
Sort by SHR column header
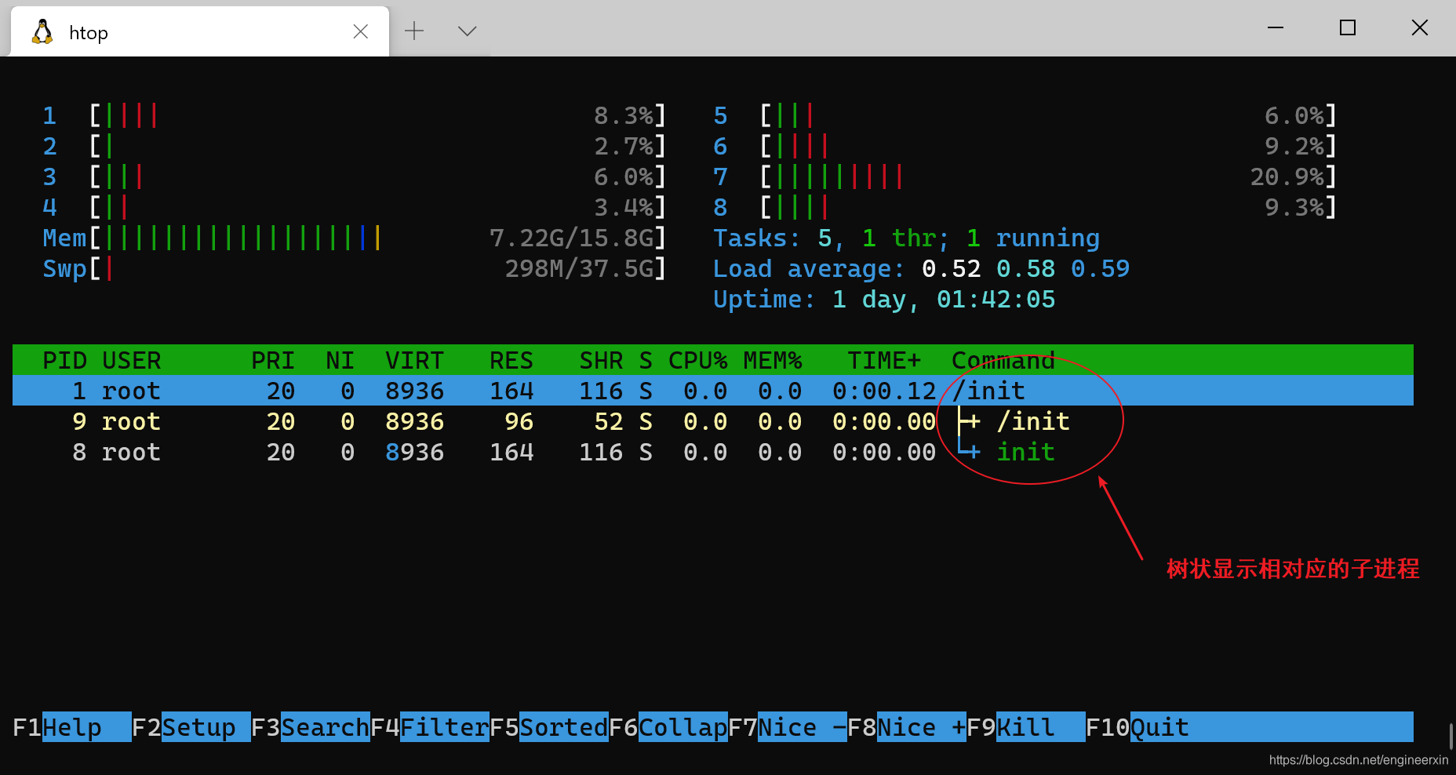tap(601, 361)
